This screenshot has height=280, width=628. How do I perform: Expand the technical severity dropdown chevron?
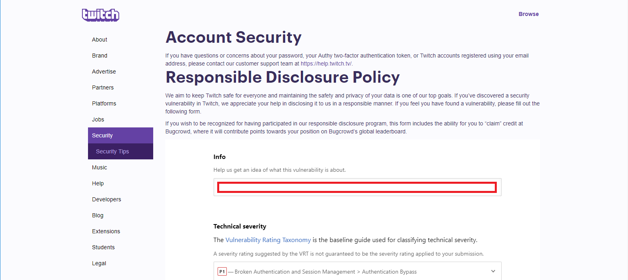(493, 271)
